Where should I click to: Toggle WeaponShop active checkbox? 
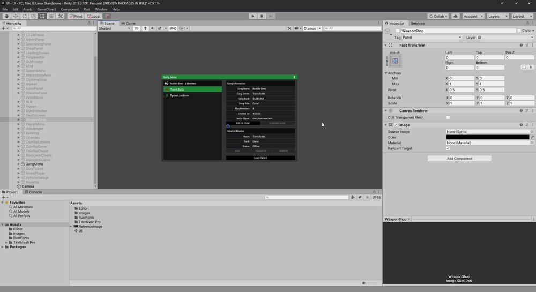click(397, 31)
